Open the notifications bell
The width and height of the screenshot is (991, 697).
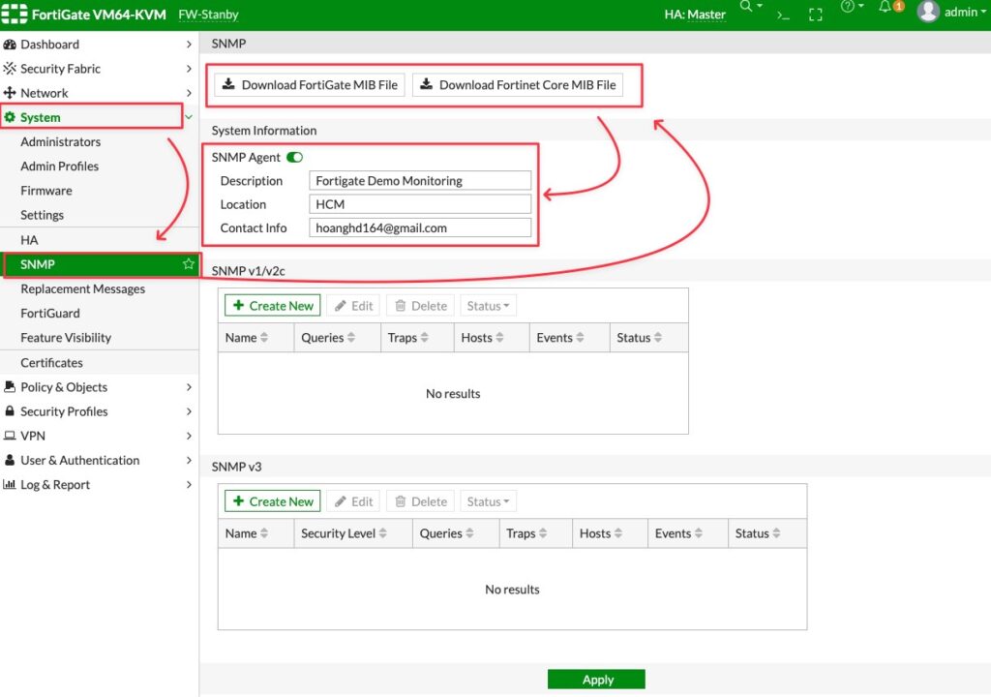coord(885,6)
